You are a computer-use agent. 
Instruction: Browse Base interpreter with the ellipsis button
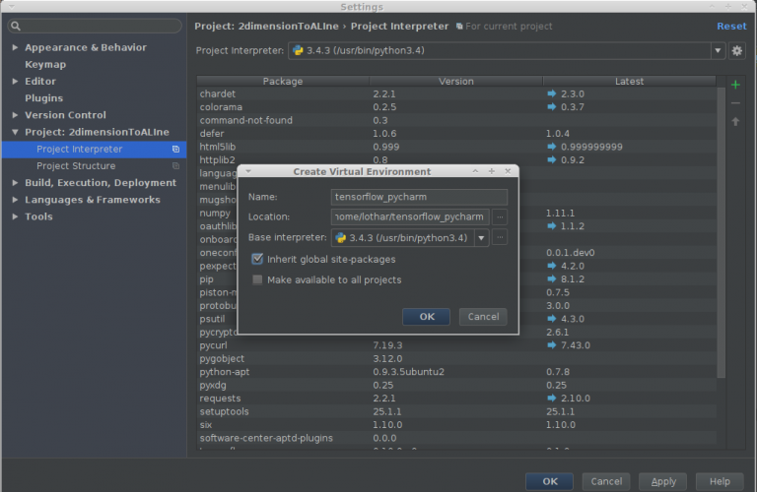(500, 237)
